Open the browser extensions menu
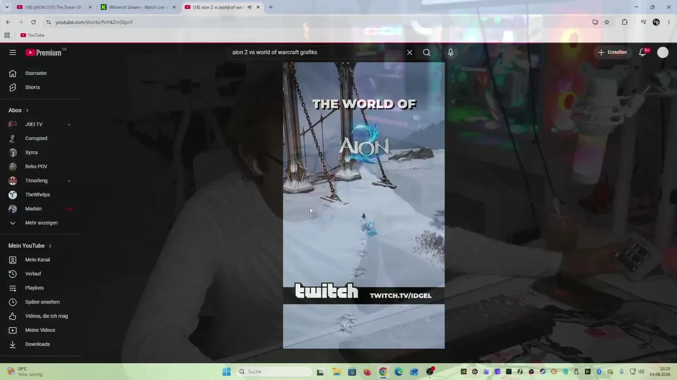Image resolution: width=677 pixels, height=380 pixels. (x=625, y=22)
